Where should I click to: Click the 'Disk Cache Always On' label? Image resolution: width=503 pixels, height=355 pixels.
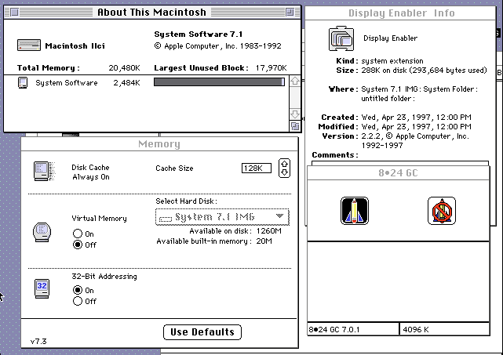pos(90,172)
